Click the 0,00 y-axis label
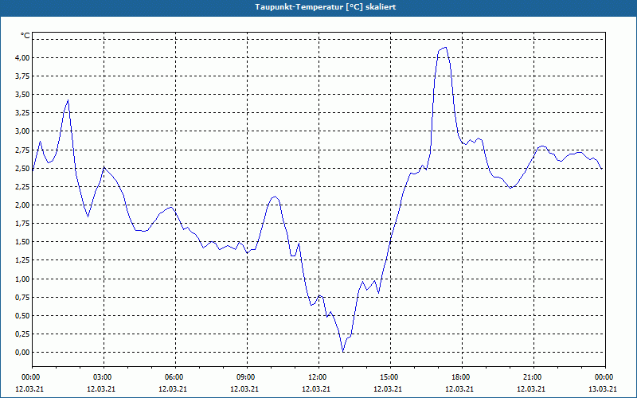The height and width of the screenshot is (398, 637). click(22, 353)
